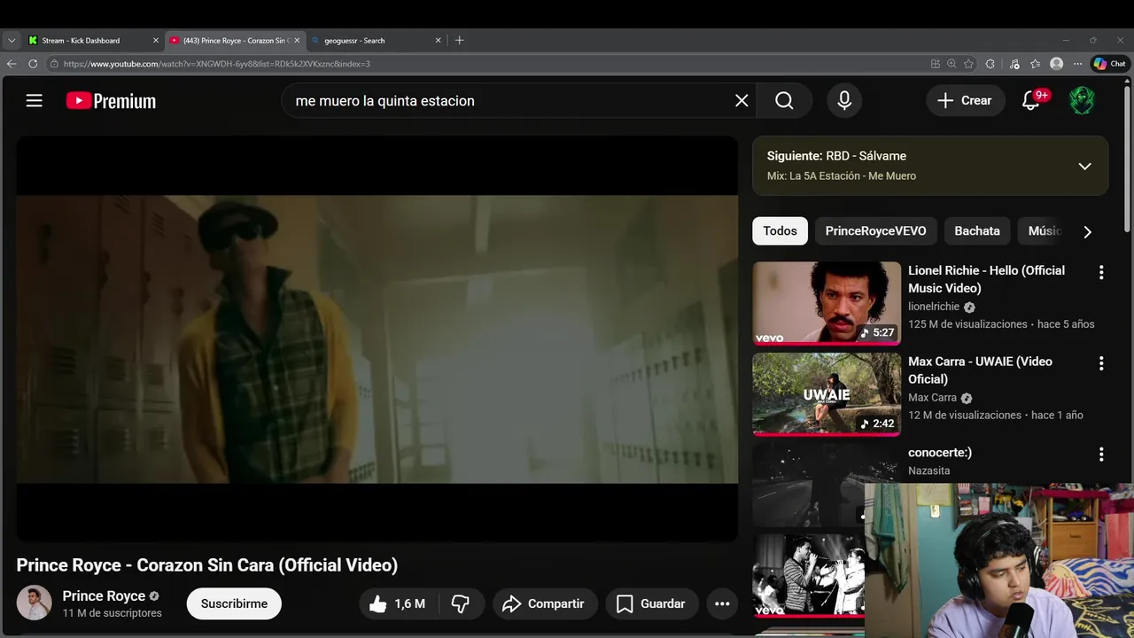Go to YouTube Premium home logo

pos(111,101)
